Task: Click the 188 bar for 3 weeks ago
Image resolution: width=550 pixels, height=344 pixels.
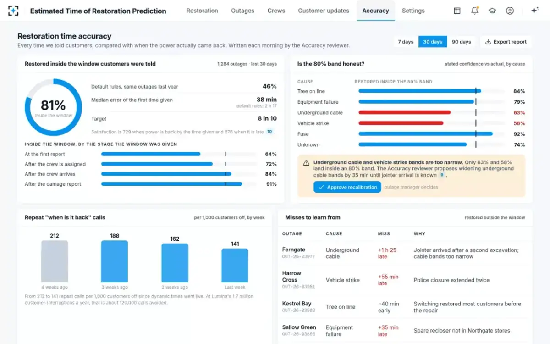Action: [x=115, y=261]
